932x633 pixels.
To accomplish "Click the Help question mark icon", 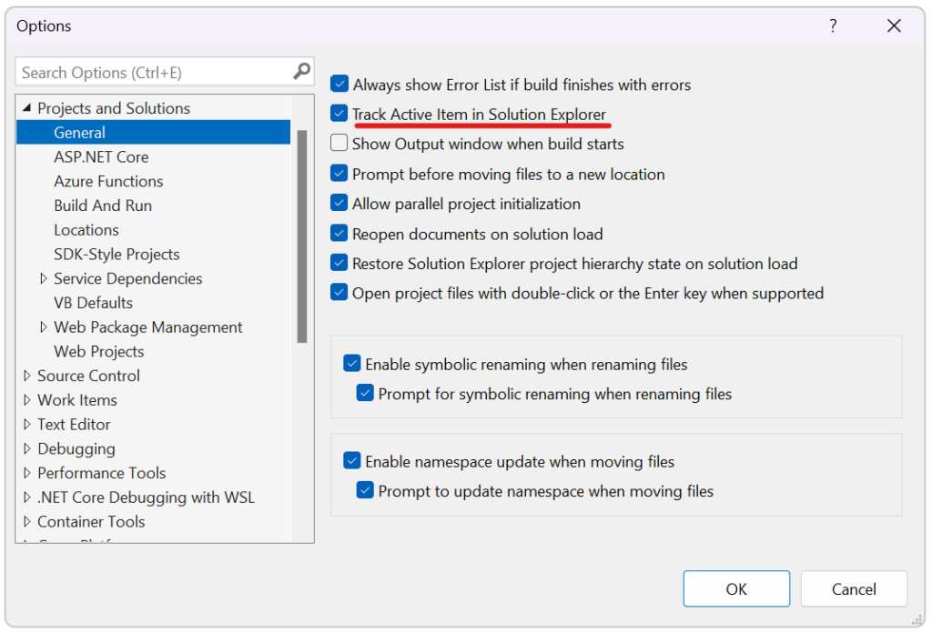I will pos(832,26).
